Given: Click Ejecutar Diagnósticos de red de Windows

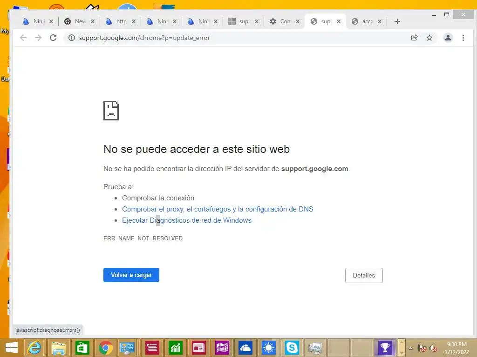Looking at the screenshot, I should tap(186, 220).
